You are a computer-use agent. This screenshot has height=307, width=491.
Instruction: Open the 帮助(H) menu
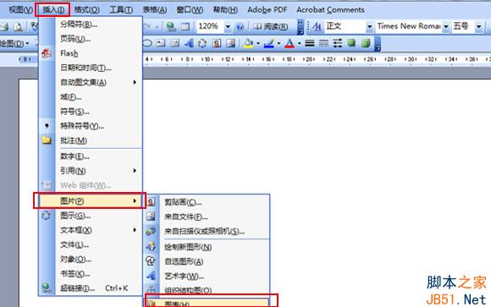225,9
